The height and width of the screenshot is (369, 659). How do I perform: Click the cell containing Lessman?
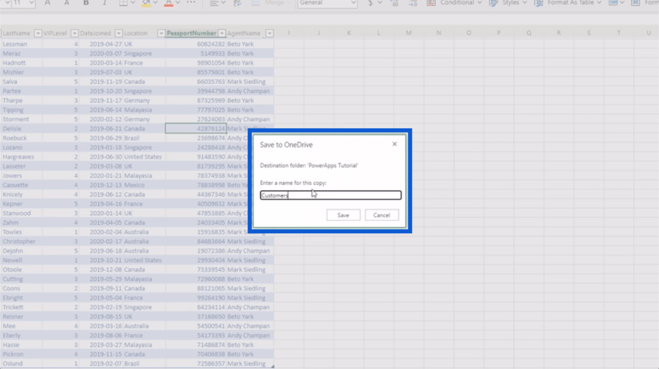pos(21,44)
